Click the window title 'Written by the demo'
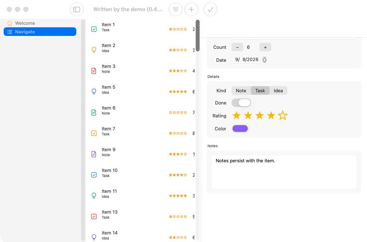 point(128,9)
